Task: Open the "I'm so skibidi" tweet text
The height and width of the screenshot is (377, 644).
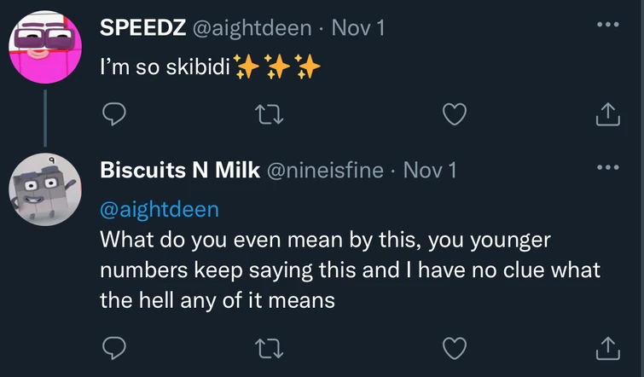Action: coord(166,68)
